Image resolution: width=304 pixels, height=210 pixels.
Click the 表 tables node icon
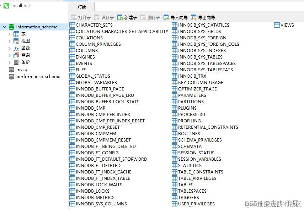click(16, 34)
